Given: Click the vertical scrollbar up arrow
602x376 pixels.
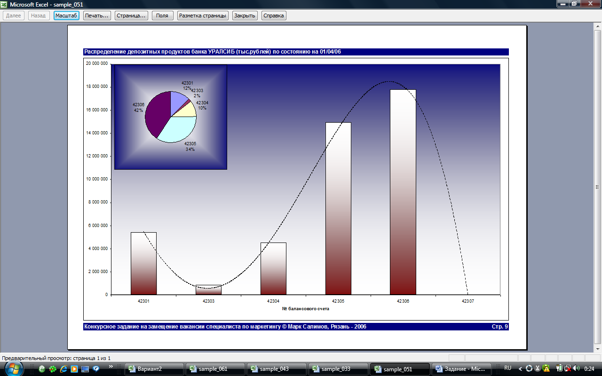Looking at the screenshot, I should click(598, 27).
